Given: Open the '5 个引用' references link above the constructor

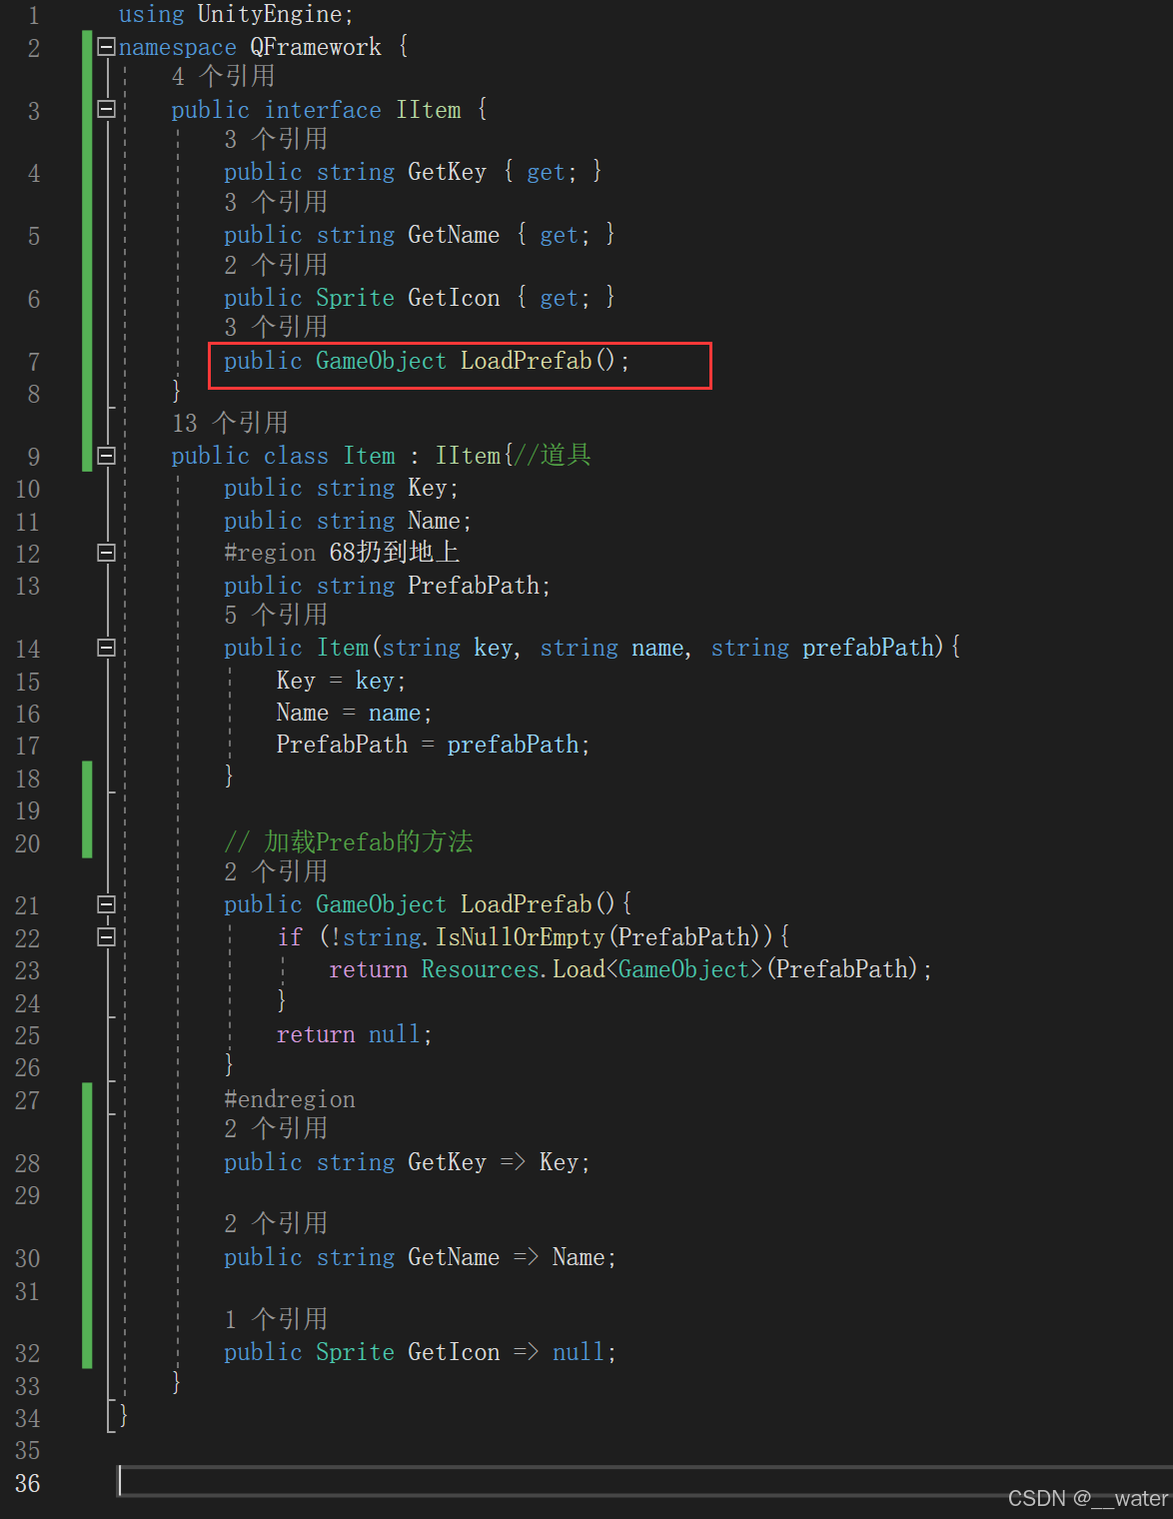Looking at the screenshot, I should point(276,615).
